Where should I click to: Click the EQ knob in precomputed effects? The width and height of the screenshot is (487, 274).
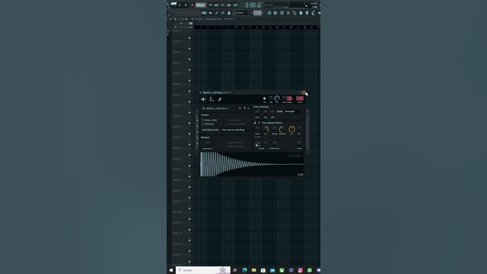[x=266, y=129]
